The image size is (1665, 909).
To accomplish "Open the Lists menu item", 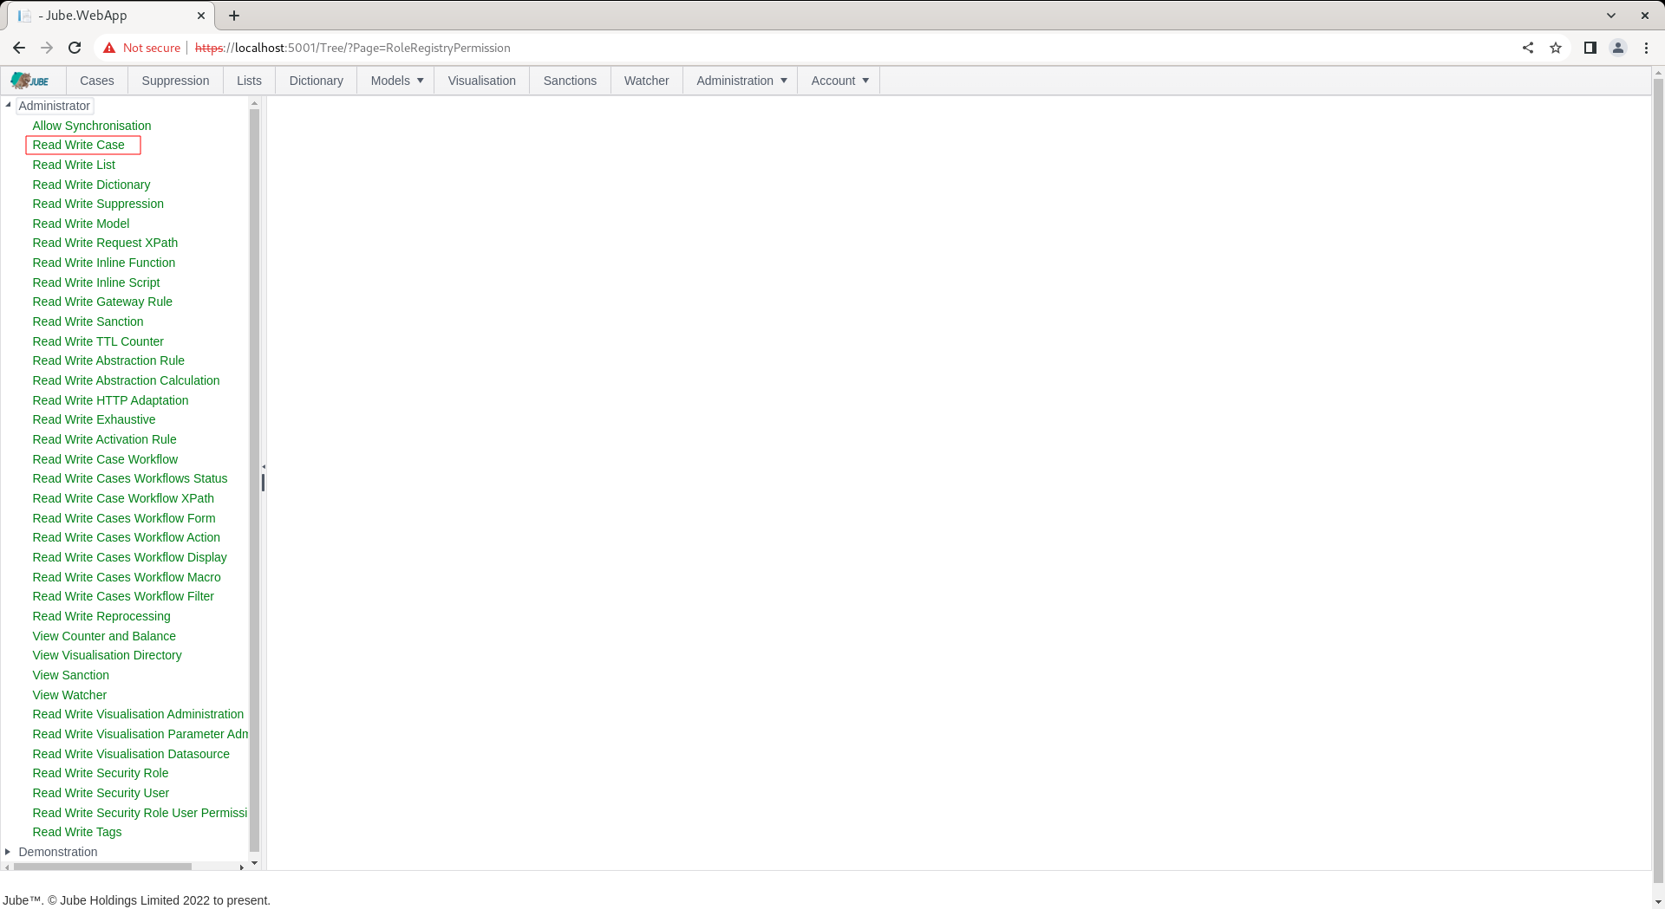I will 249,81.
